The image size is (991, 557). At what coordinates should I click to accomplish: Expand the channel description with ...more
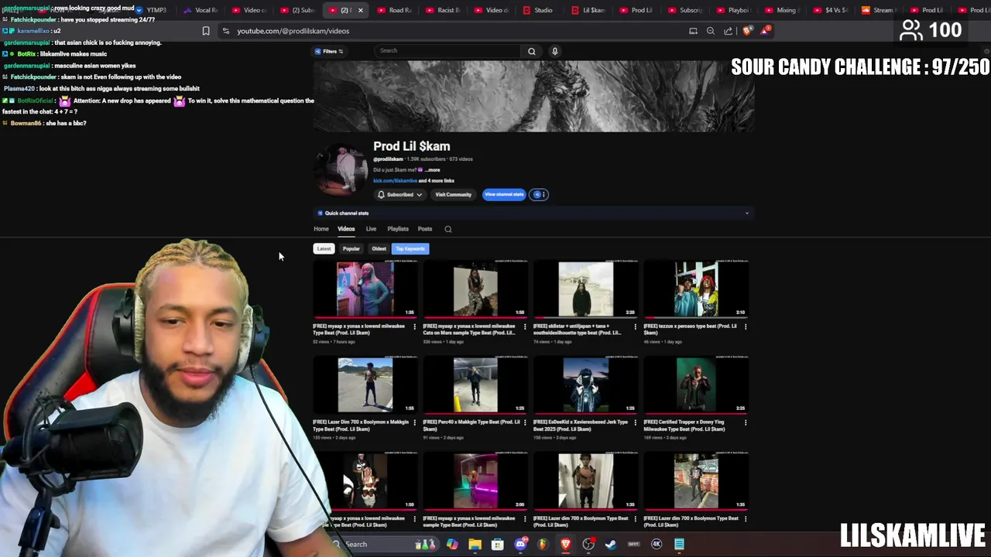point(431,169)
